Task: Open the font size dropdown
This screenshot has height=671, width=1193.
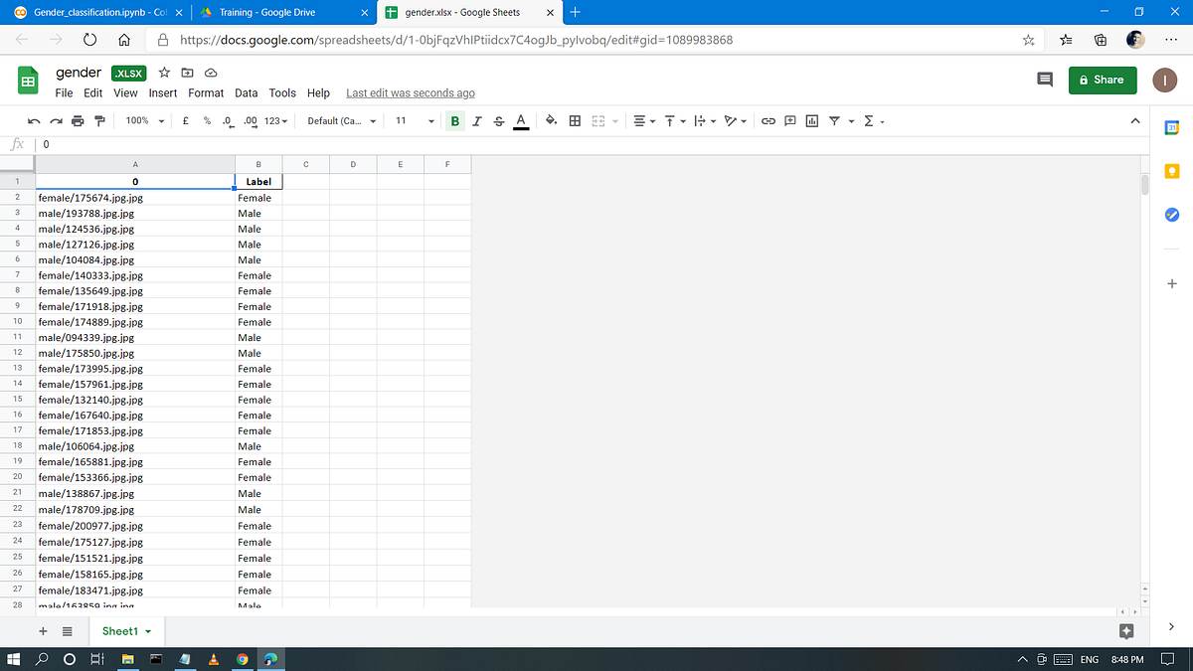Action: 415,120
